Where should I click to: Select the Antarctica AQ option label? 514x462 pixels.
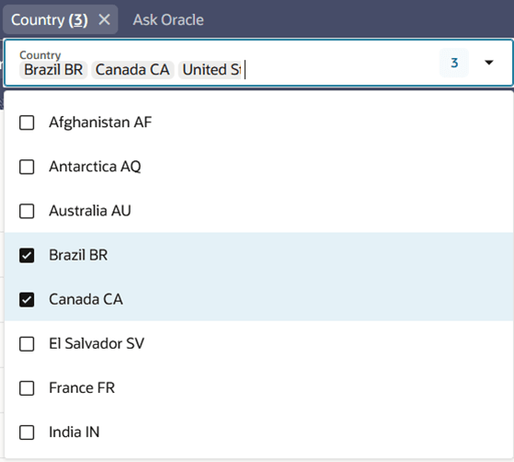[x=95, y=167]
